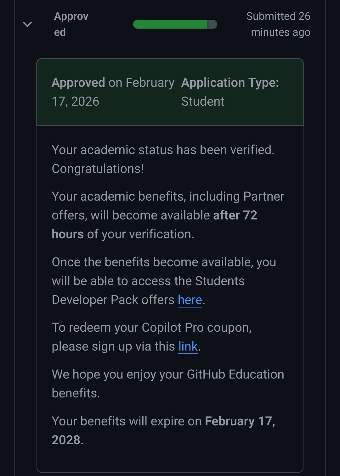
Task: Click the "GitHub Education" words in the message
Action: 235,374
